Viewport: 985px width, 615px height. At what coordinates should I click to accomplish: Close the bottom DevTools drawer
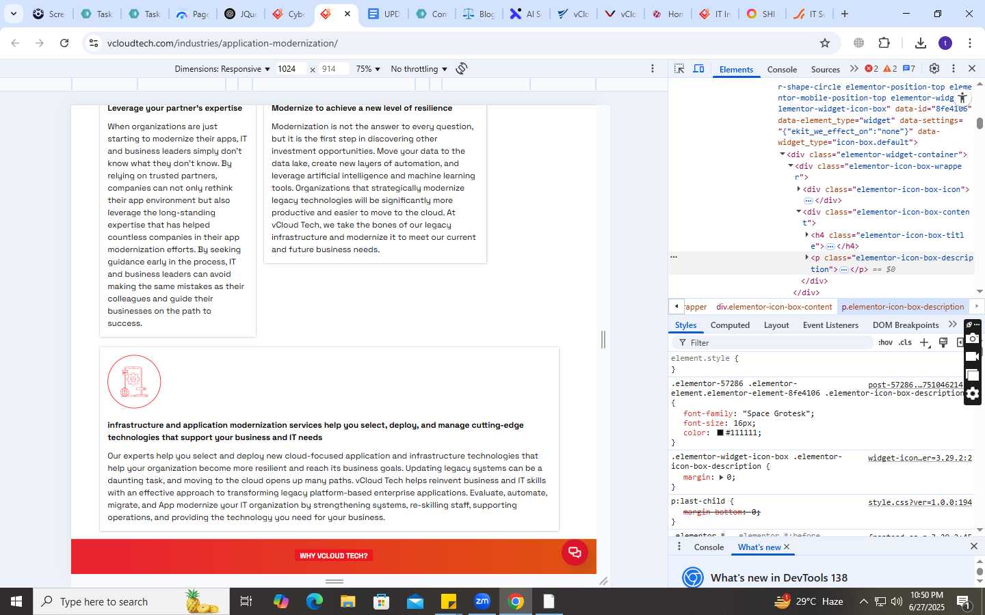[973, 547]
